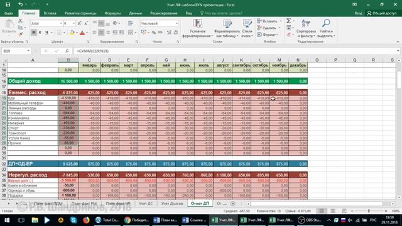Image resolution: width=402 pixels, height=226 pixels.
Task: Click the AutoSum sigma icon
Action: tap(289, 21)
